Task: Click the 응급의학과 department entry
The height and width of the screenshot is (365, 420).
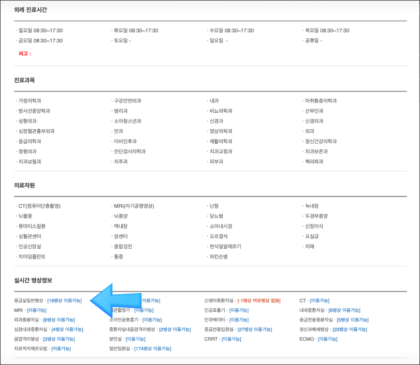Action: (x=30, y=141)
